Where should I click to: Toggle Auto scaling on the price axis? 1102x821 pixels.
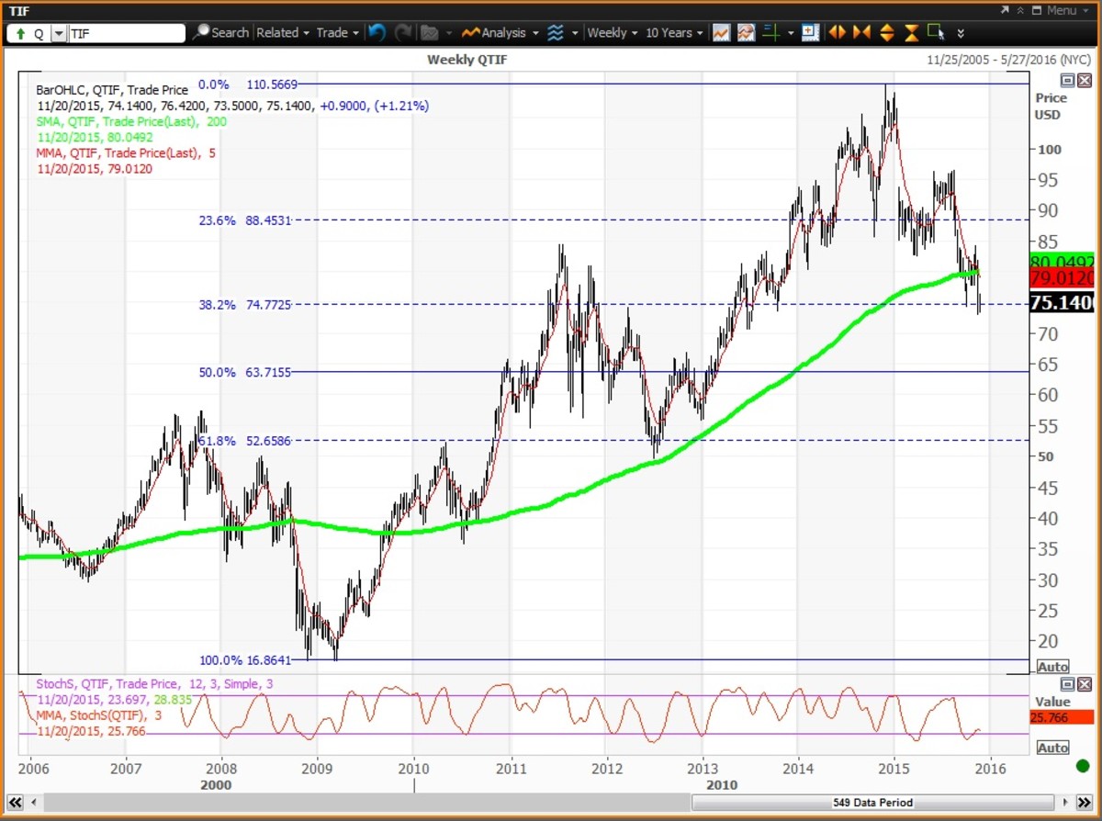tap(1052, 667)
